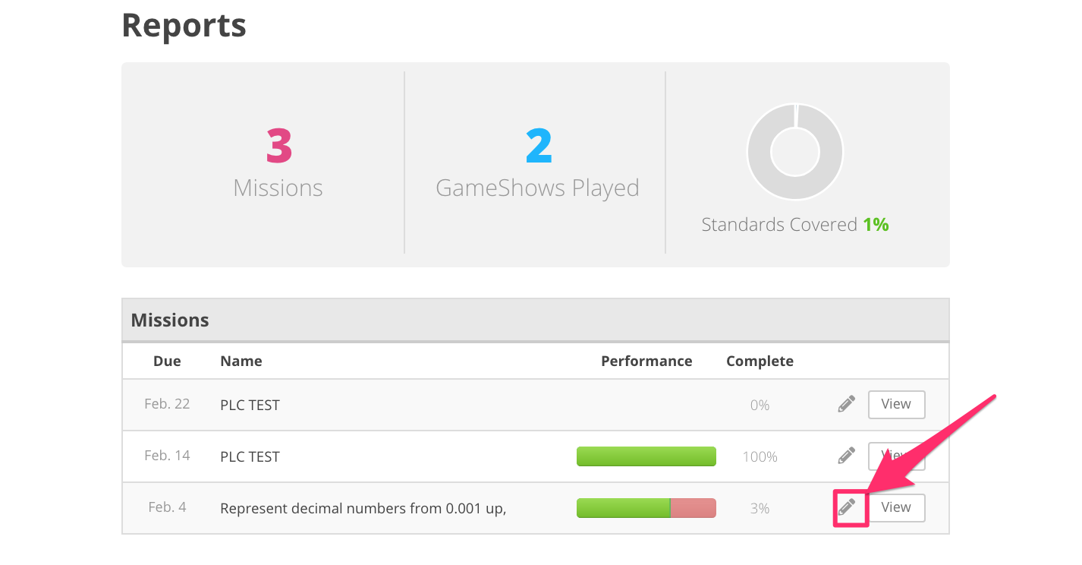Select the blue GameShows Played count

tap(538, 146)
